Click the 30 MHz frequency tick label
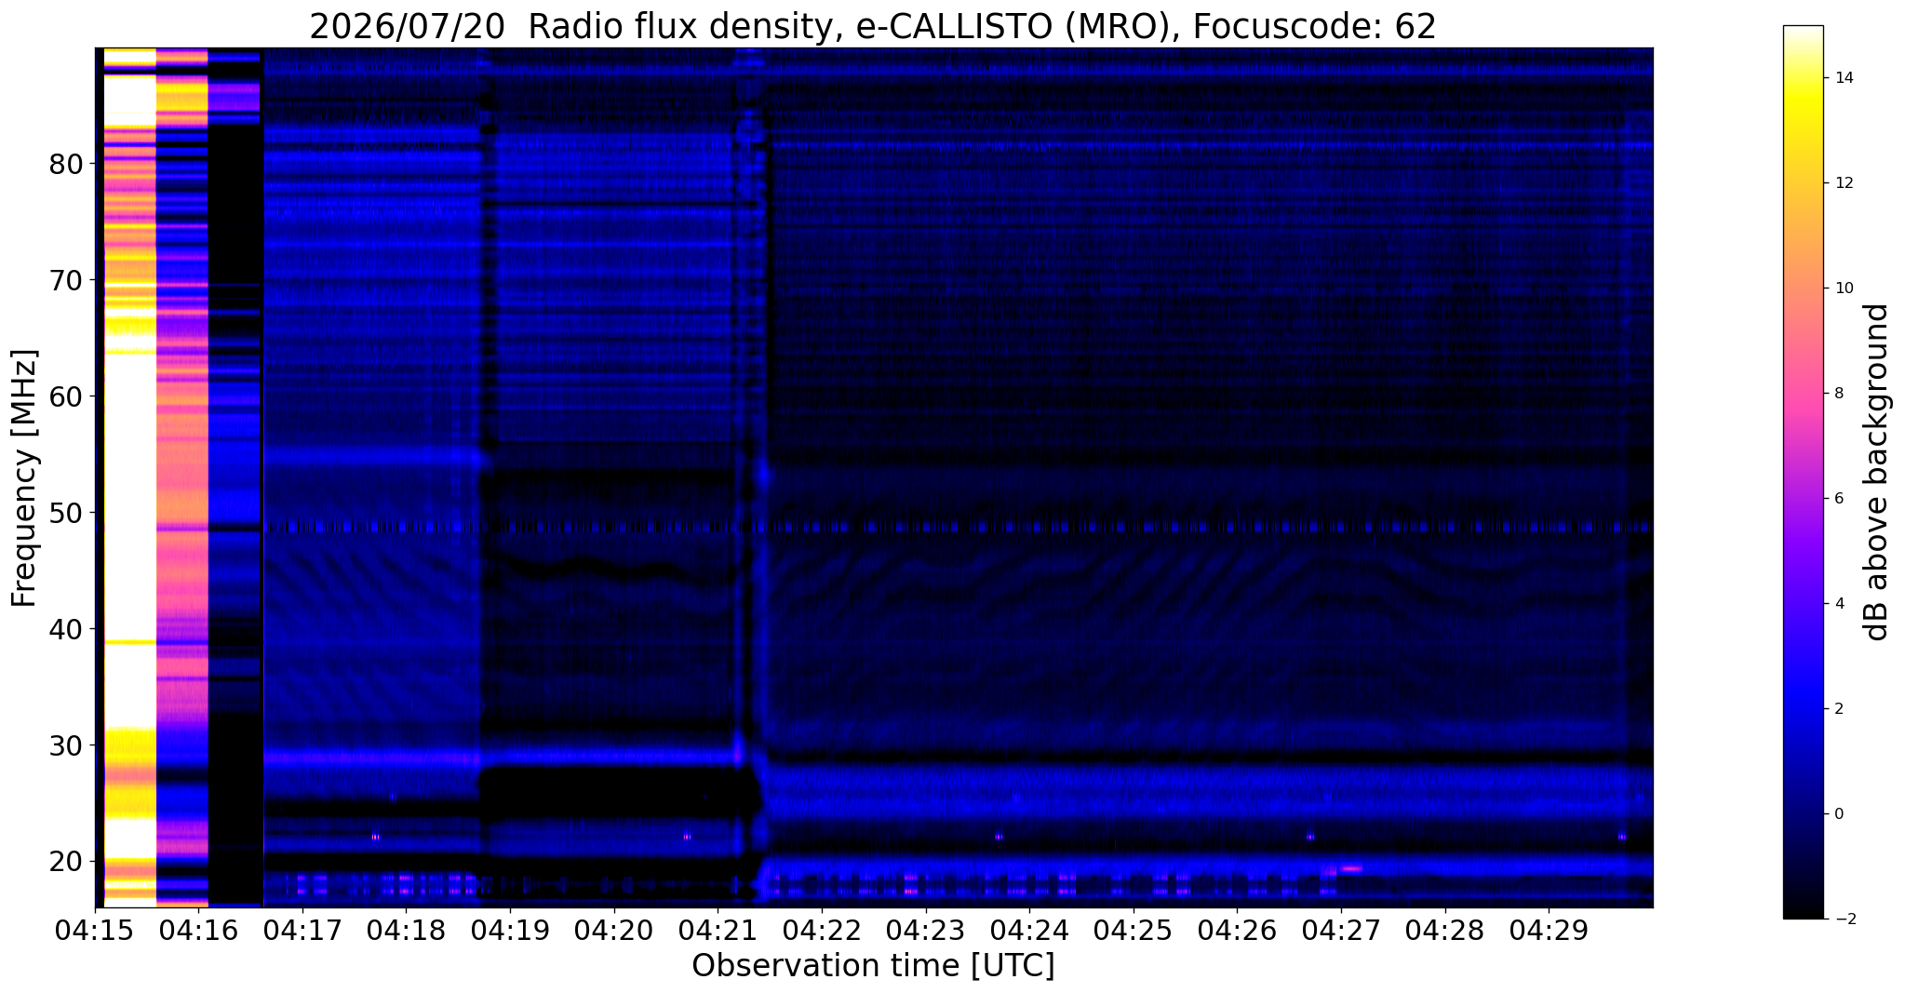The width and height of the screenshot is (1905, 993). (66, 745)
